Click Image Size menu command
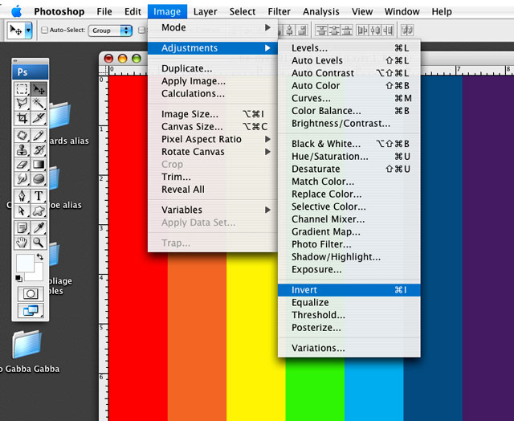The height and width of the screenshot is (421, 514). click(x=190, y=114)
